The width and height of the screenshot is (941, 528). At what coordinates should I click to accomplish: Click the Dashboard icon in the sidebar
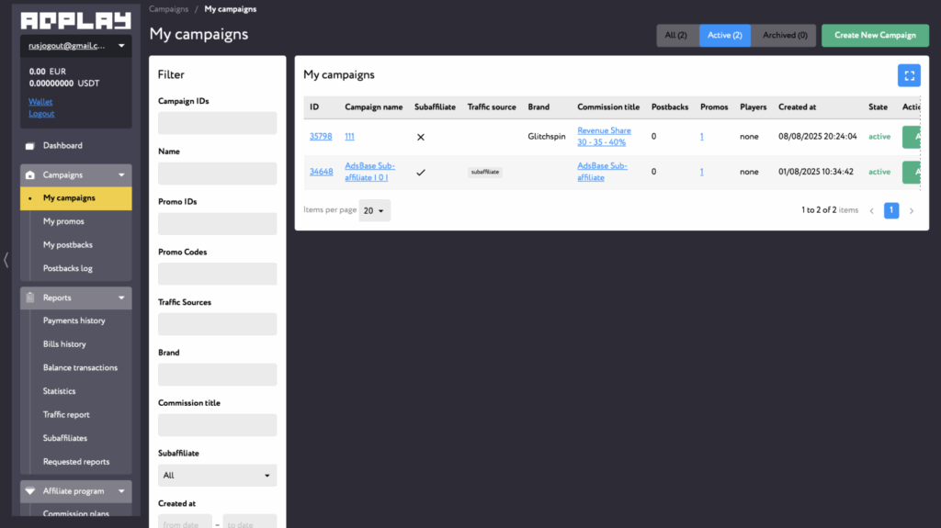point(30,146)
